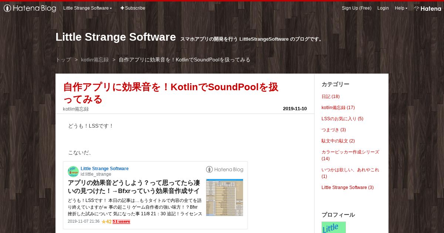Open the Little Strange Software blog title
Screen dimensions: 444x233
(x=115, y=37)
